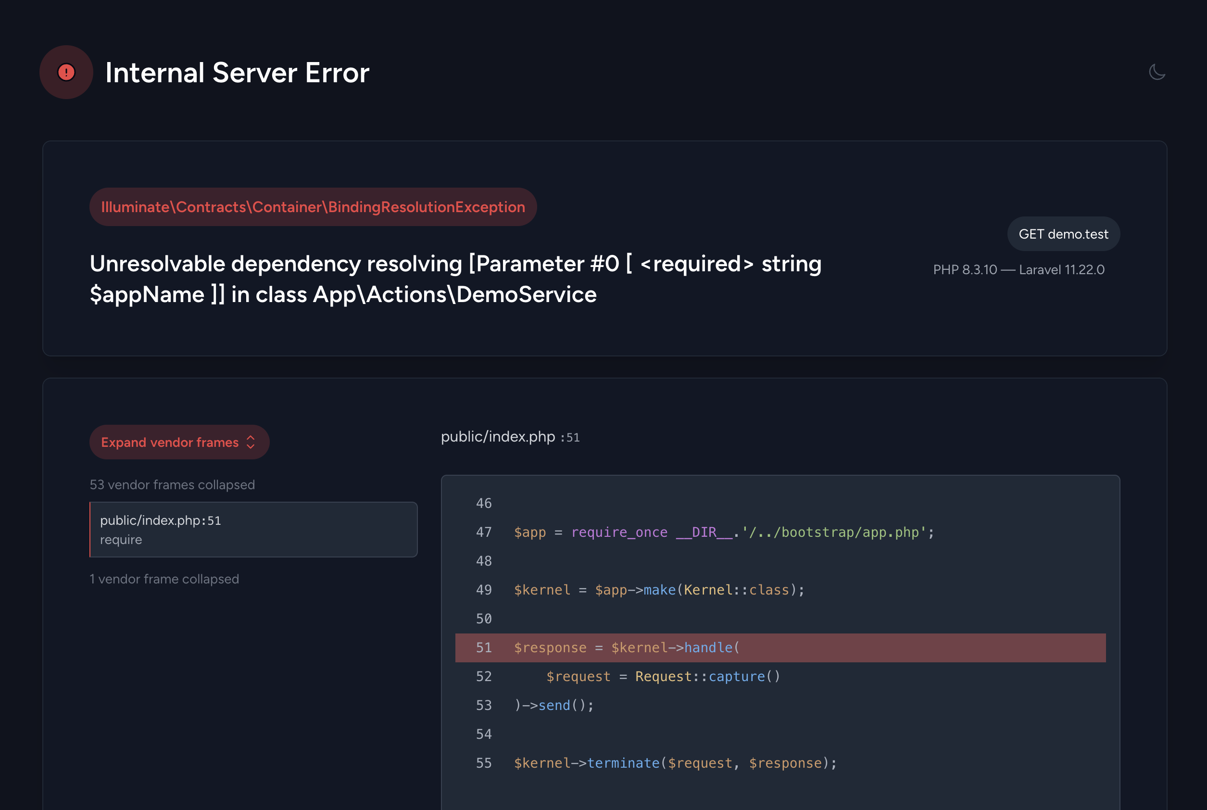Open the public/index.php :51 file path
The image size is (1207, 810).
(510, 437)
